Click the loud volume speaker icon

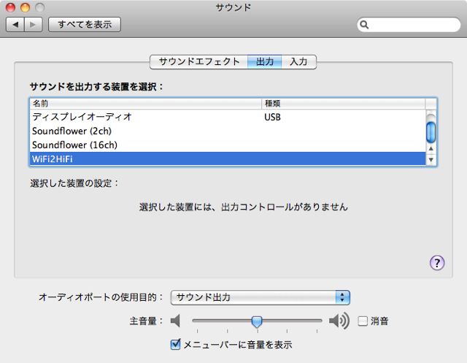(339, 321)
